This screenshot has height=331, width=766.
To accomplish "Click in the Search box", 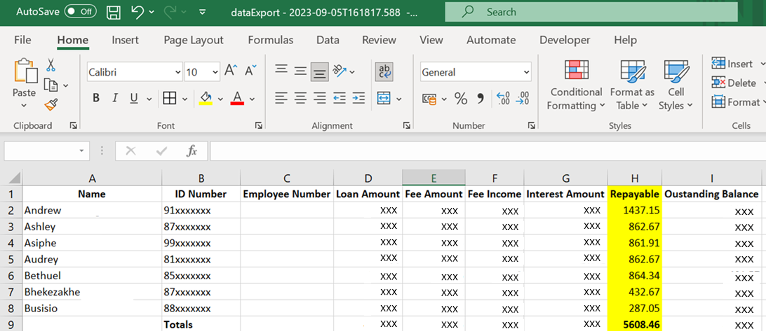I will (591, 12).
